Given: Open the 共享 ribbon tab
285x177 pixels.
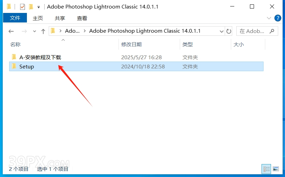Looking at the screenshot, I should click(x=60, y=18).
